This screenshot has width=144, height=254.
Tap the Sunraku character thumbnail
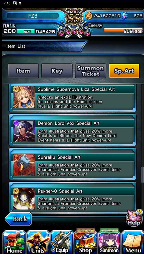(24, 165)
